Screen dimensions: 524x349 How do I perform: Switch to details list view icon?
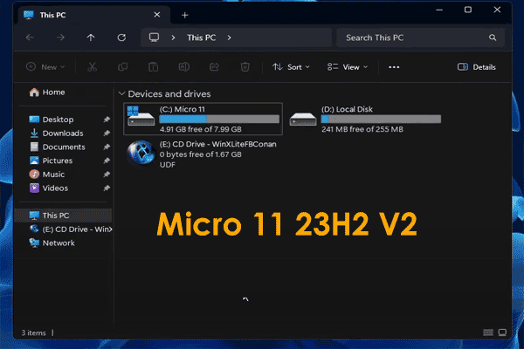pyautogui.click(x=488, y=332)
